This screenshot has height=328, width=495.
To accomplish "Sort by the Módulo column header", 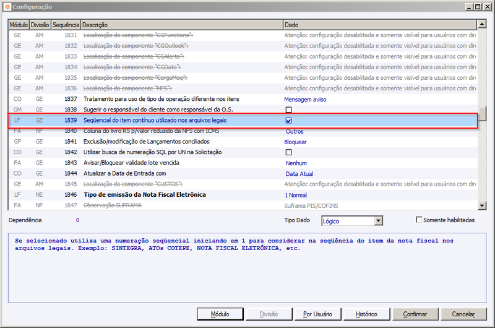I will (19, 25).
